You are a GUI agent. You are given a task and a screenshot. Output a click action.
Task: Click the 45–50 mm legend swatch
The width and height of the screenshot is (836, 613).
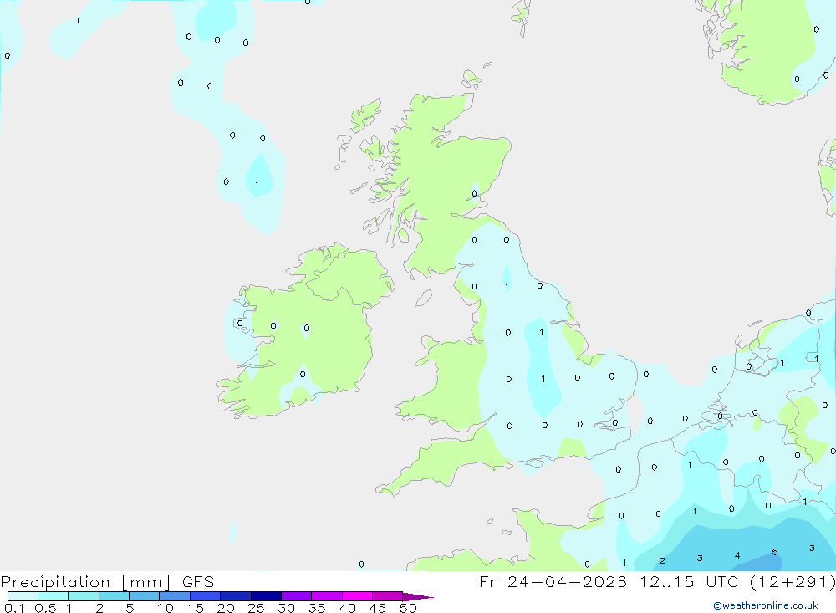[388, 596]
